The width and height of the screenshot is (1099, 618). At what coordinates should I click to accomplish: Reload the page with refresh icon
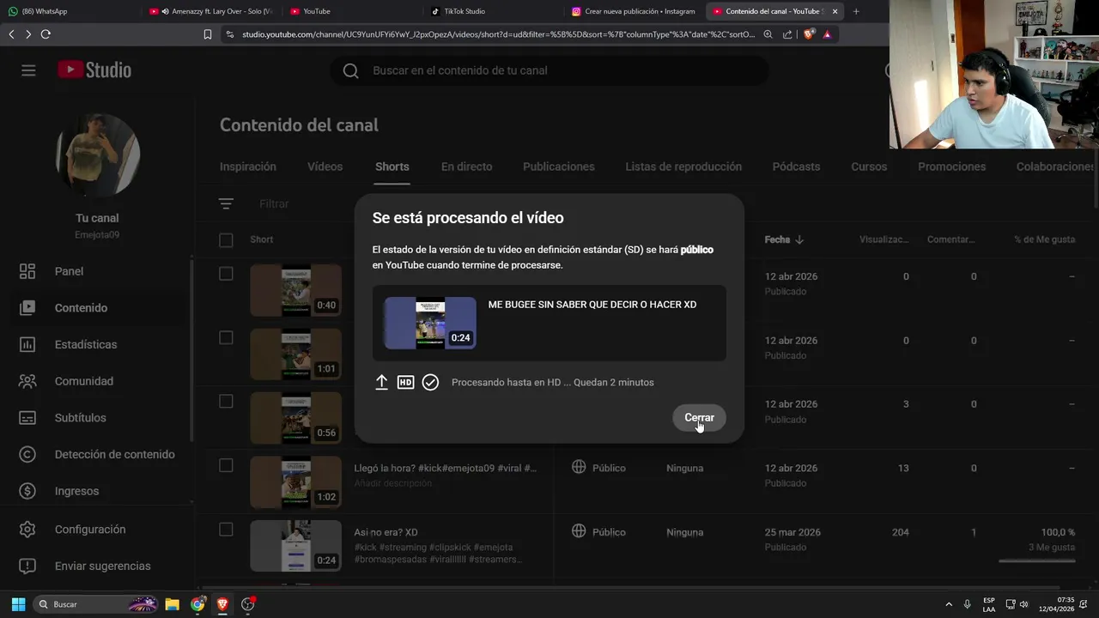click(x=46, y=34)
